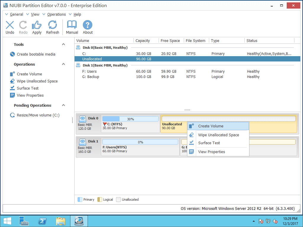Choose Create Volume from context menu
This screenshot has height=227, width=303.
pyautogui.click(x=218, y=126)
